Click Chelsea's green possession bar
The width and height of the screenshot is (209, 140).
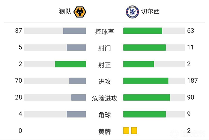pyautogui.click(x=143, y=31)
